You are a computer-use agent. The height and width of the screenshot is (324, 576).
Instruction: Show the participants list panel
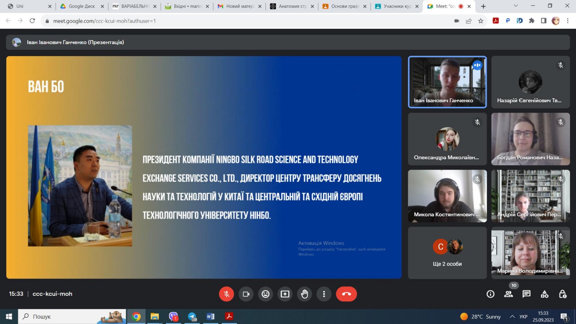point(508,294)
